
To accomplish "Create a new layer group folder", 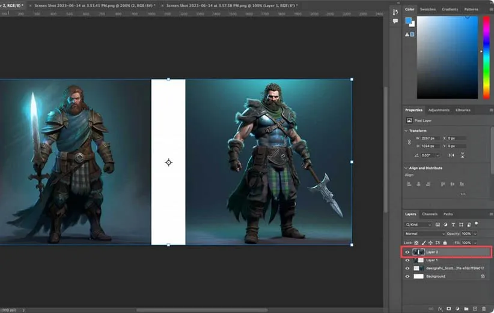I will [x=466, y=308].
